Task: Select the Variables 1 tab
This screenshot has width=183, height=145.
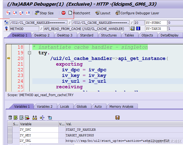Action: (x=22, y=106)
